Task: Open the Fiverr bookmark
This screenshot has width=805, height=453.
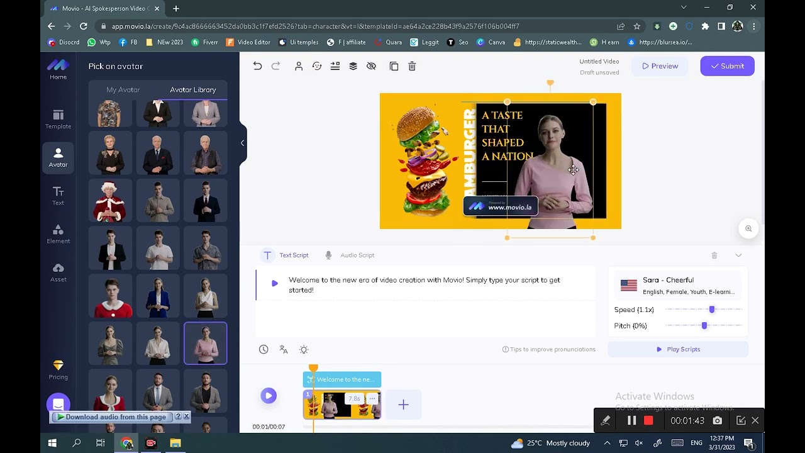Action: 204,42
